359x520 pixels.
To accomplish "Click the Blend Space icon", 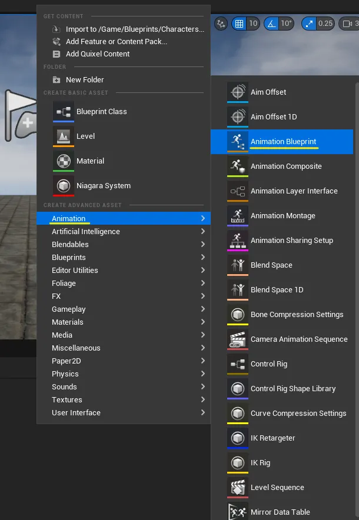I will [x=238, y=265].
